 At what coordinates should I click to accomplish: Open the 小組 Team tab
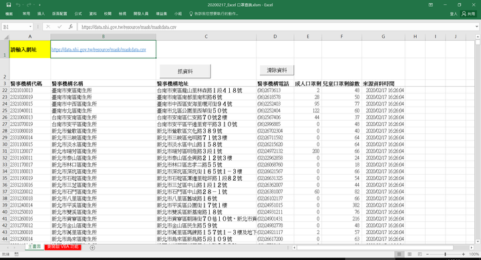coord(178,14)
